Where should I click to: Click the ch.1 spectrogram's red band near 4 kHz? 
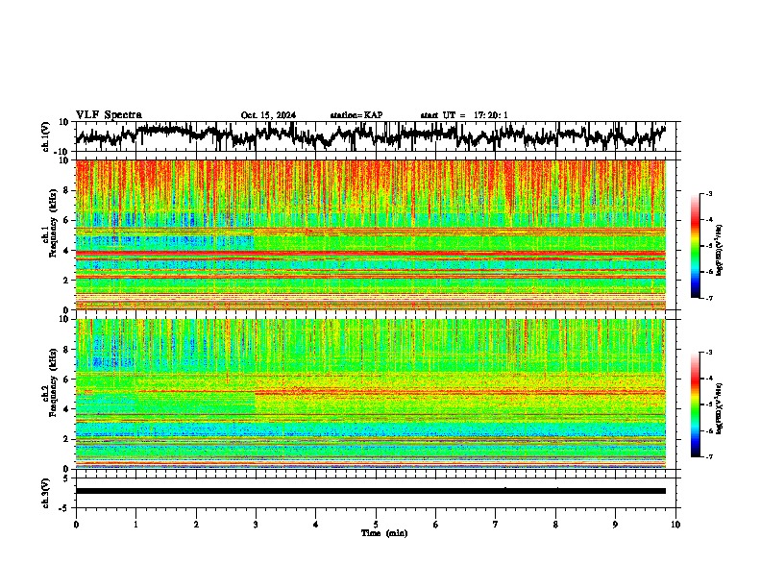pos(370,254)
